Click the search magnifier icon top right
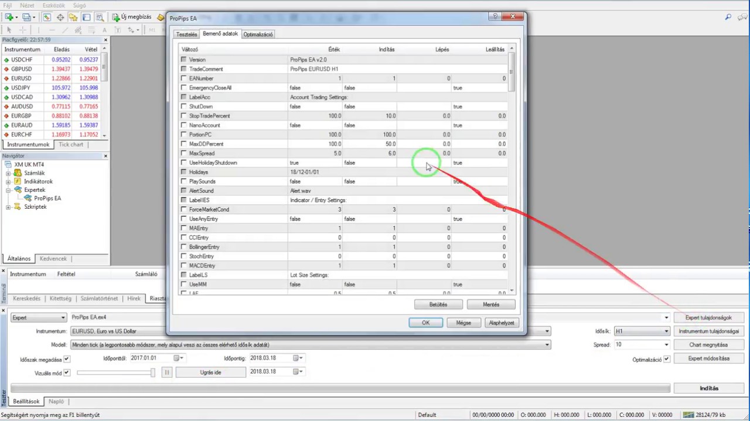Viewport: 750px width, 421px height. pyautogui.click(x=728, y=17)
